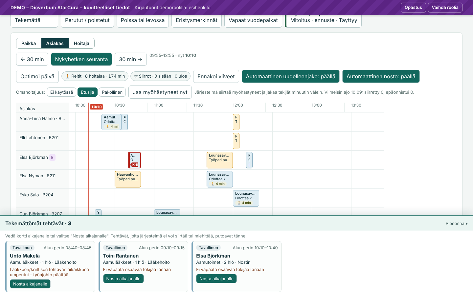Set Omahoitajuus to Pakollinen

coord(112,92)
